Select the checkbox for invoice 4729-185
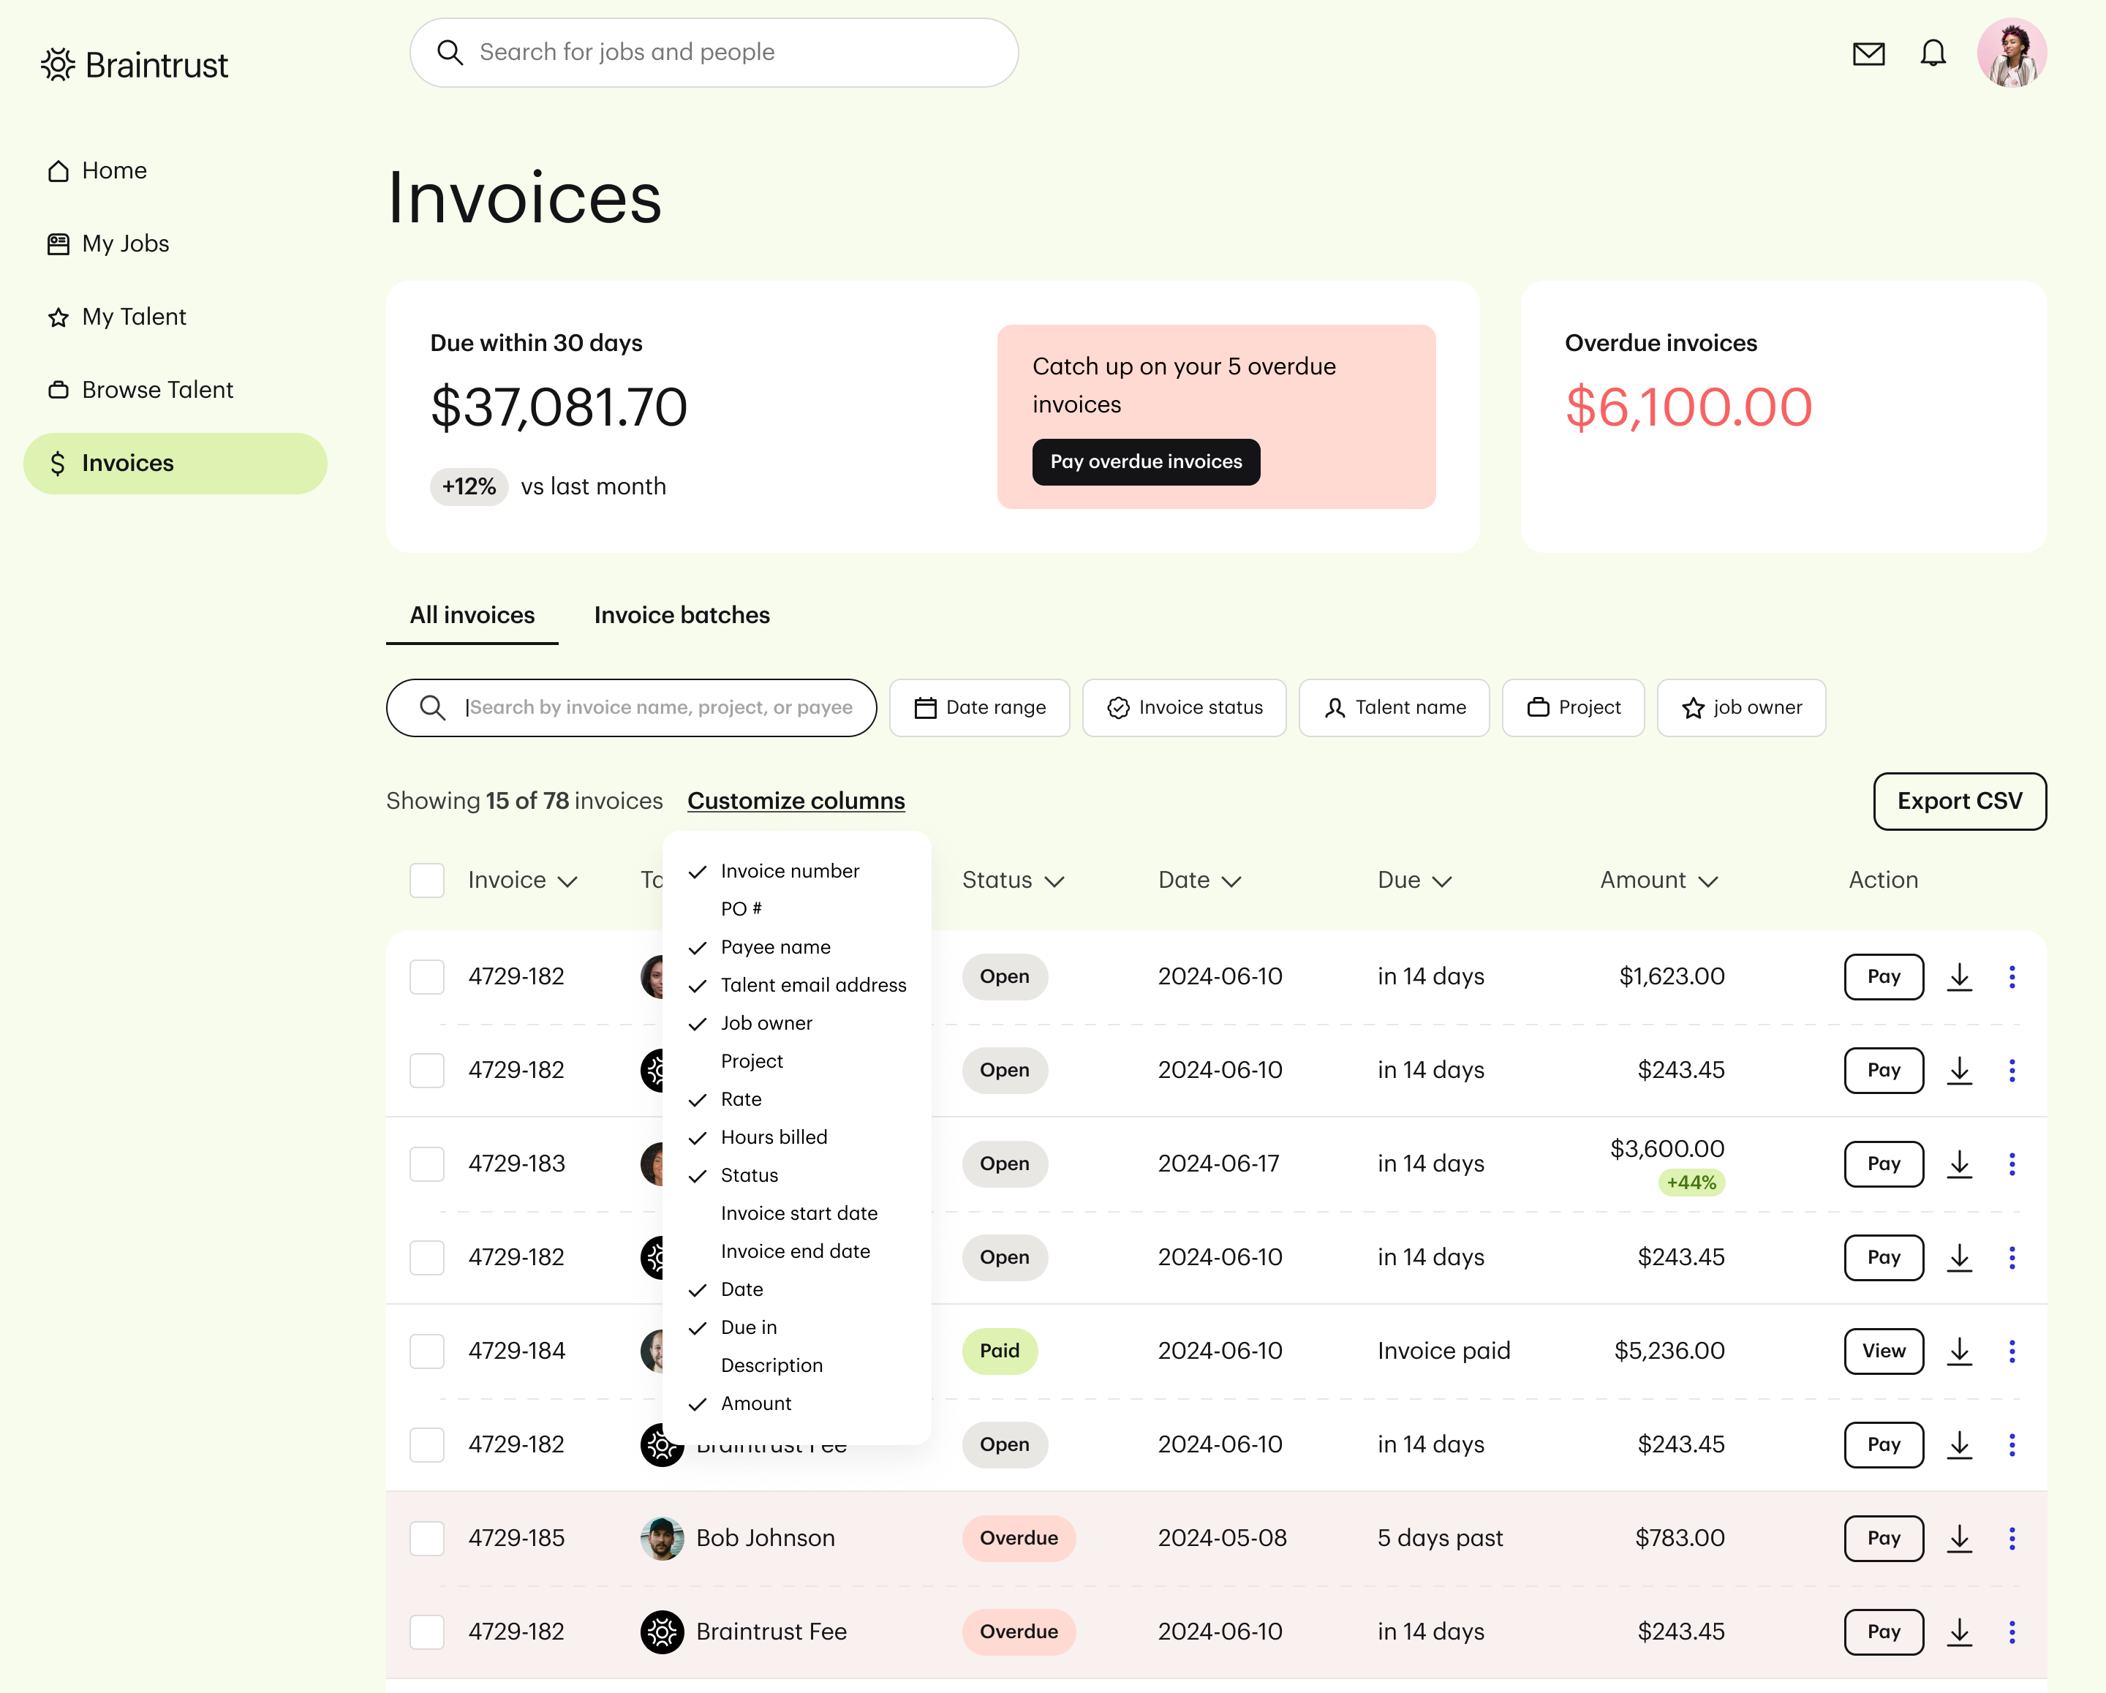 point(427,1538)
